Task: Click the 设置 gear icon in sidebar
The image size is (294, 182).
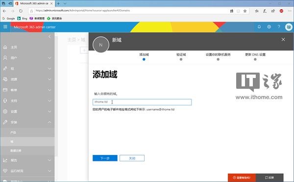Action: 5,111
